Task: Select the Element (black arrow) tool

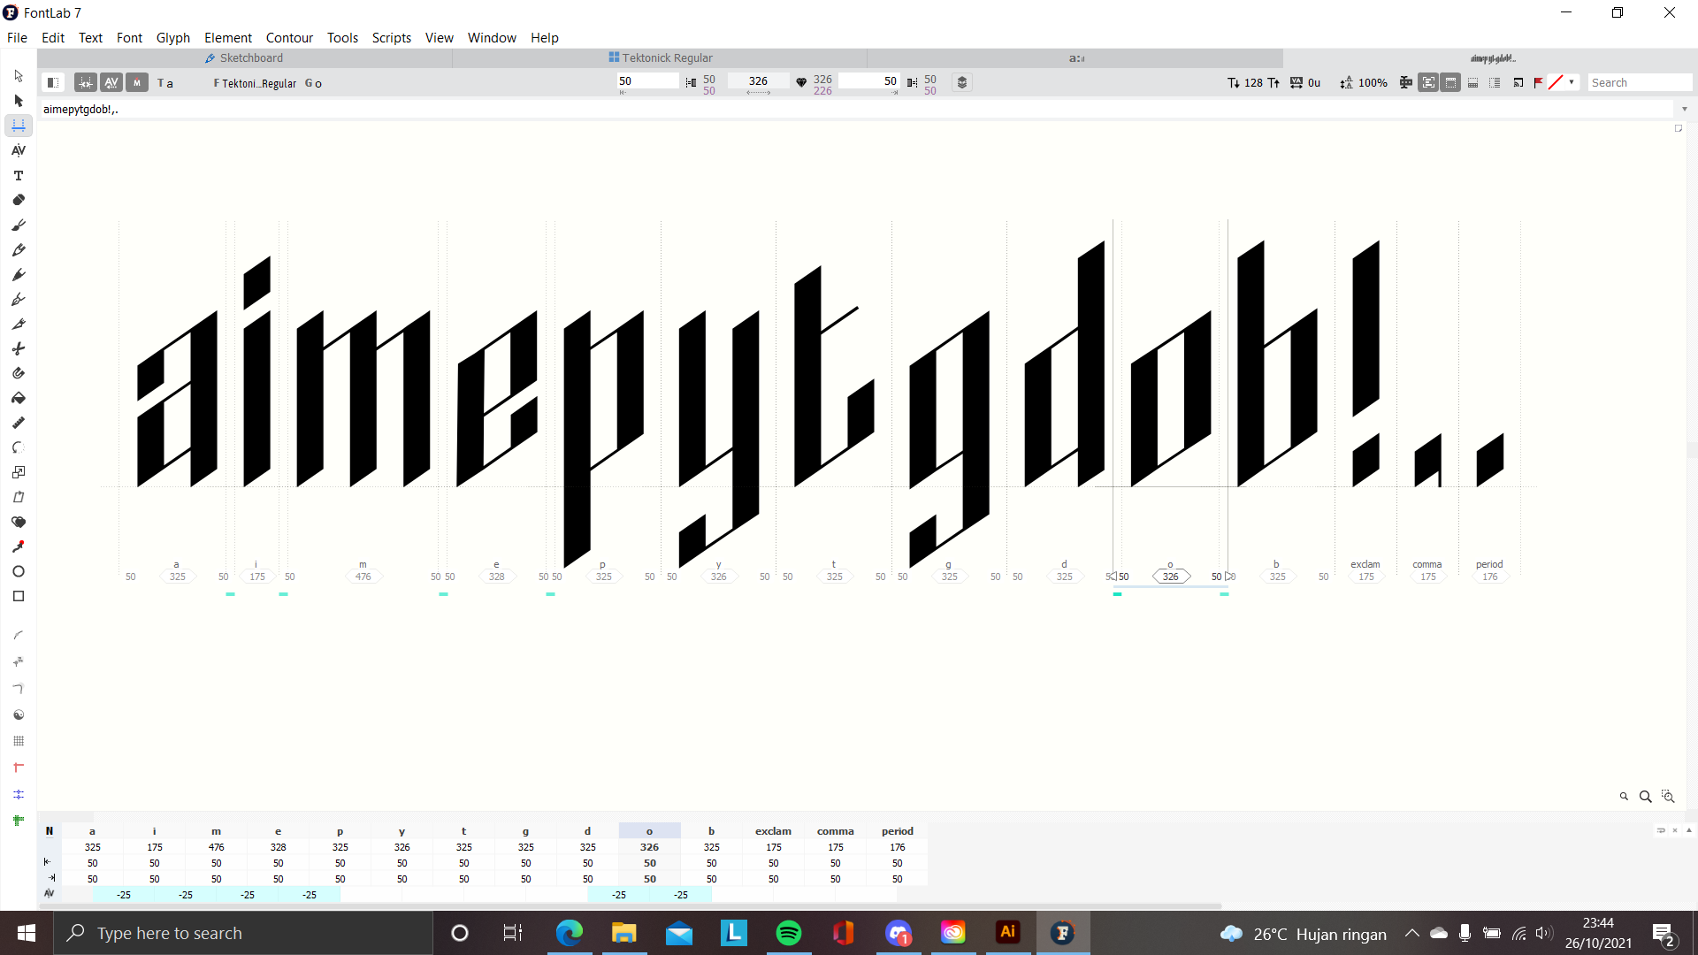Action: [19, 101]
